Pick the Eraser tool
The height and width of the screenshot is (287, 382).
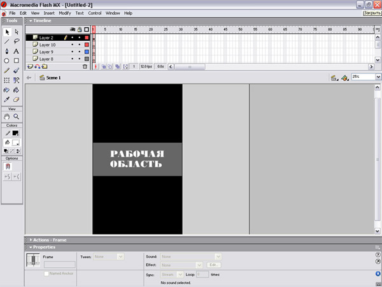(17, 99)
